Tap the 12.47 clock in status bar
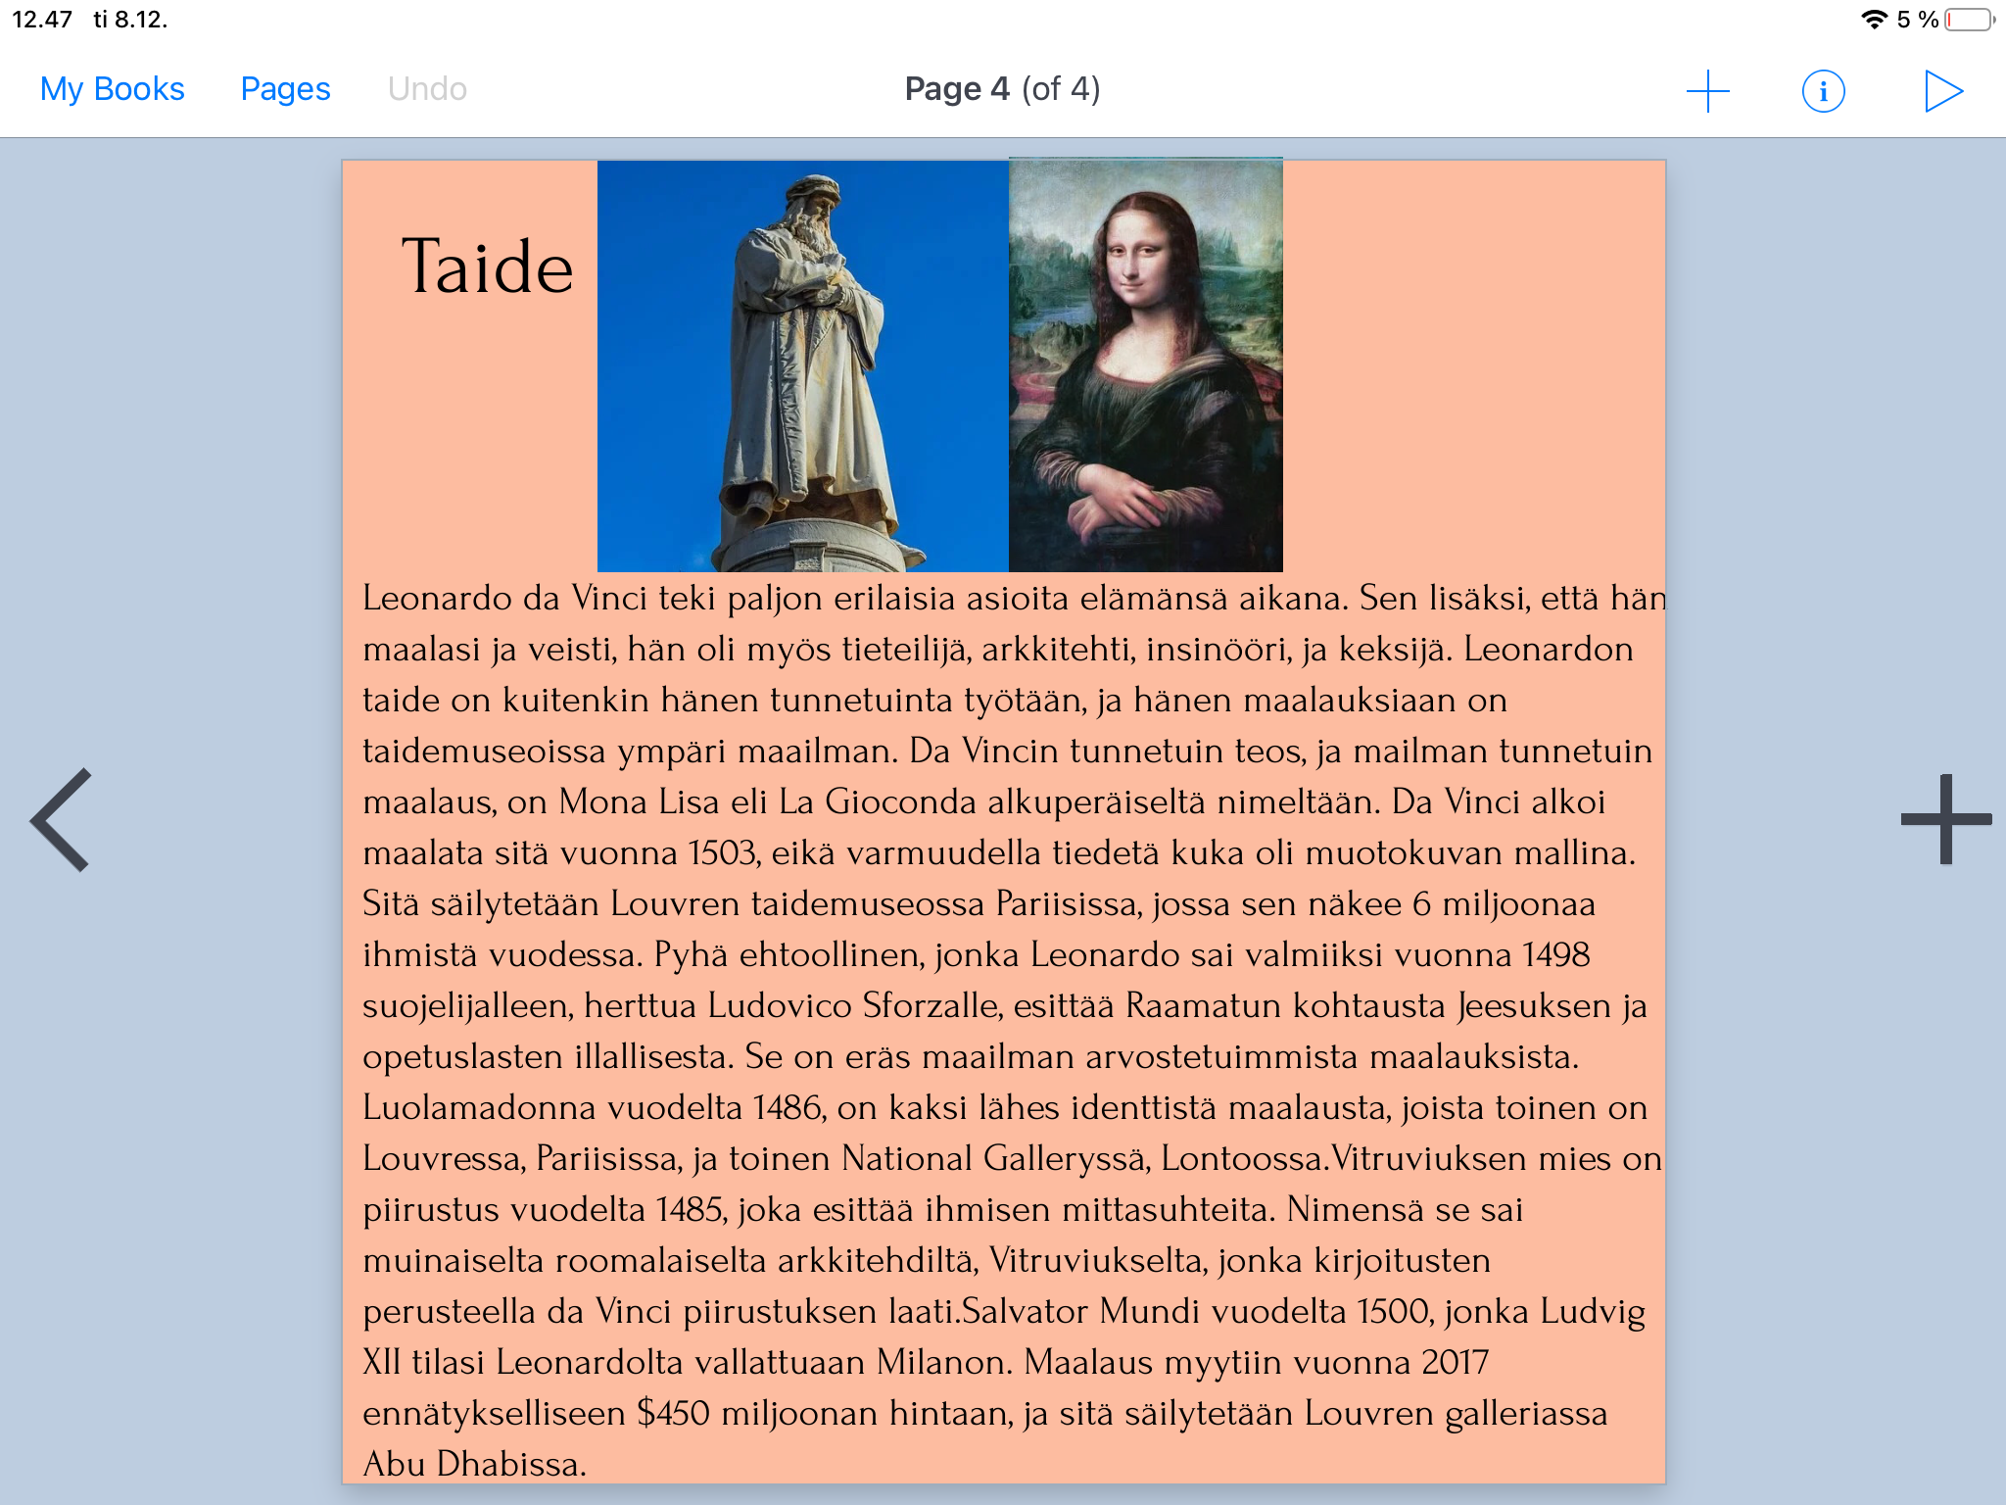 (x=42, y=20)
